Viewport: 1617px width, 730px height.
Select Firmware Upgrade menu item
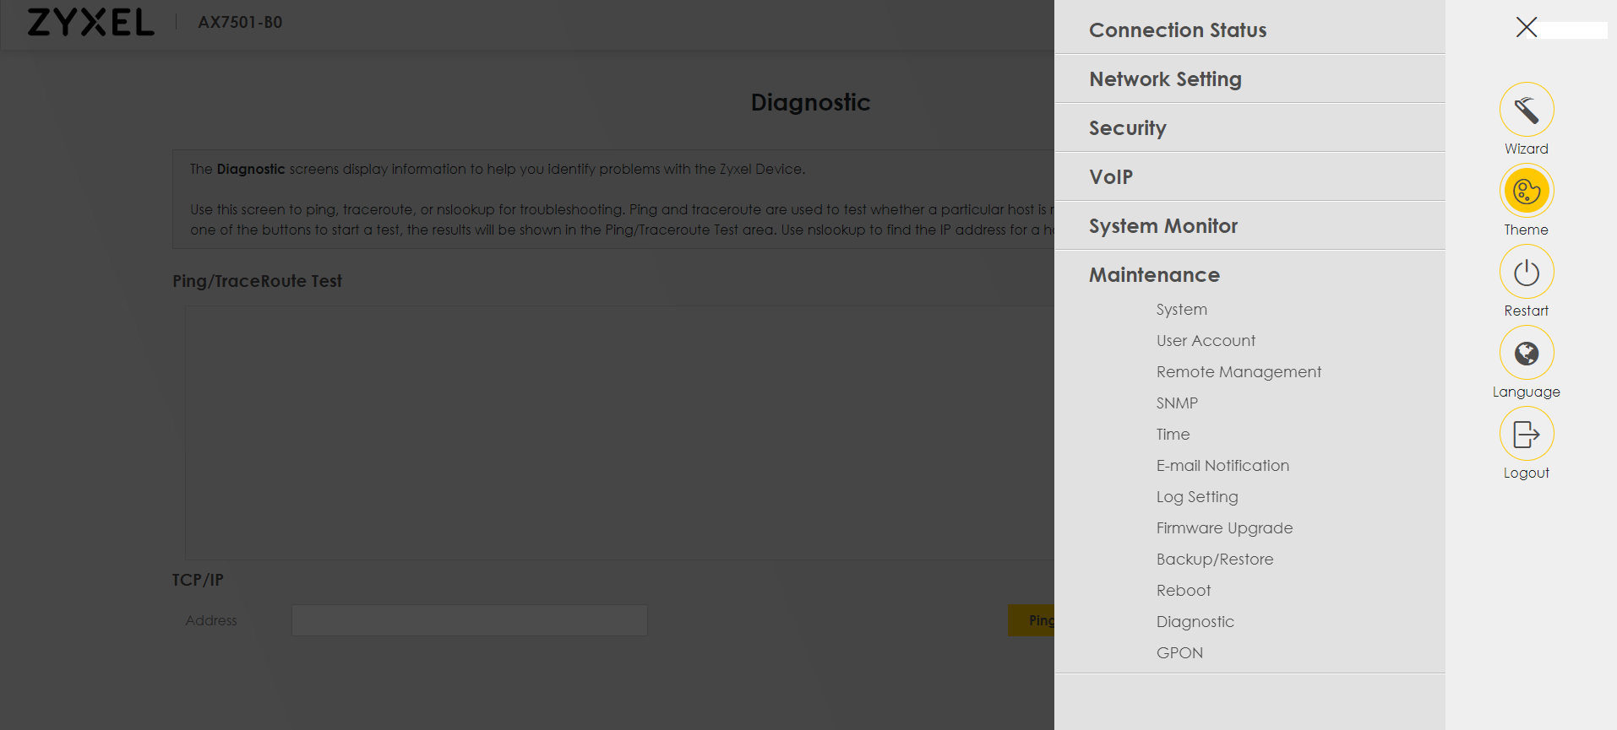[x=1223, y=528]
